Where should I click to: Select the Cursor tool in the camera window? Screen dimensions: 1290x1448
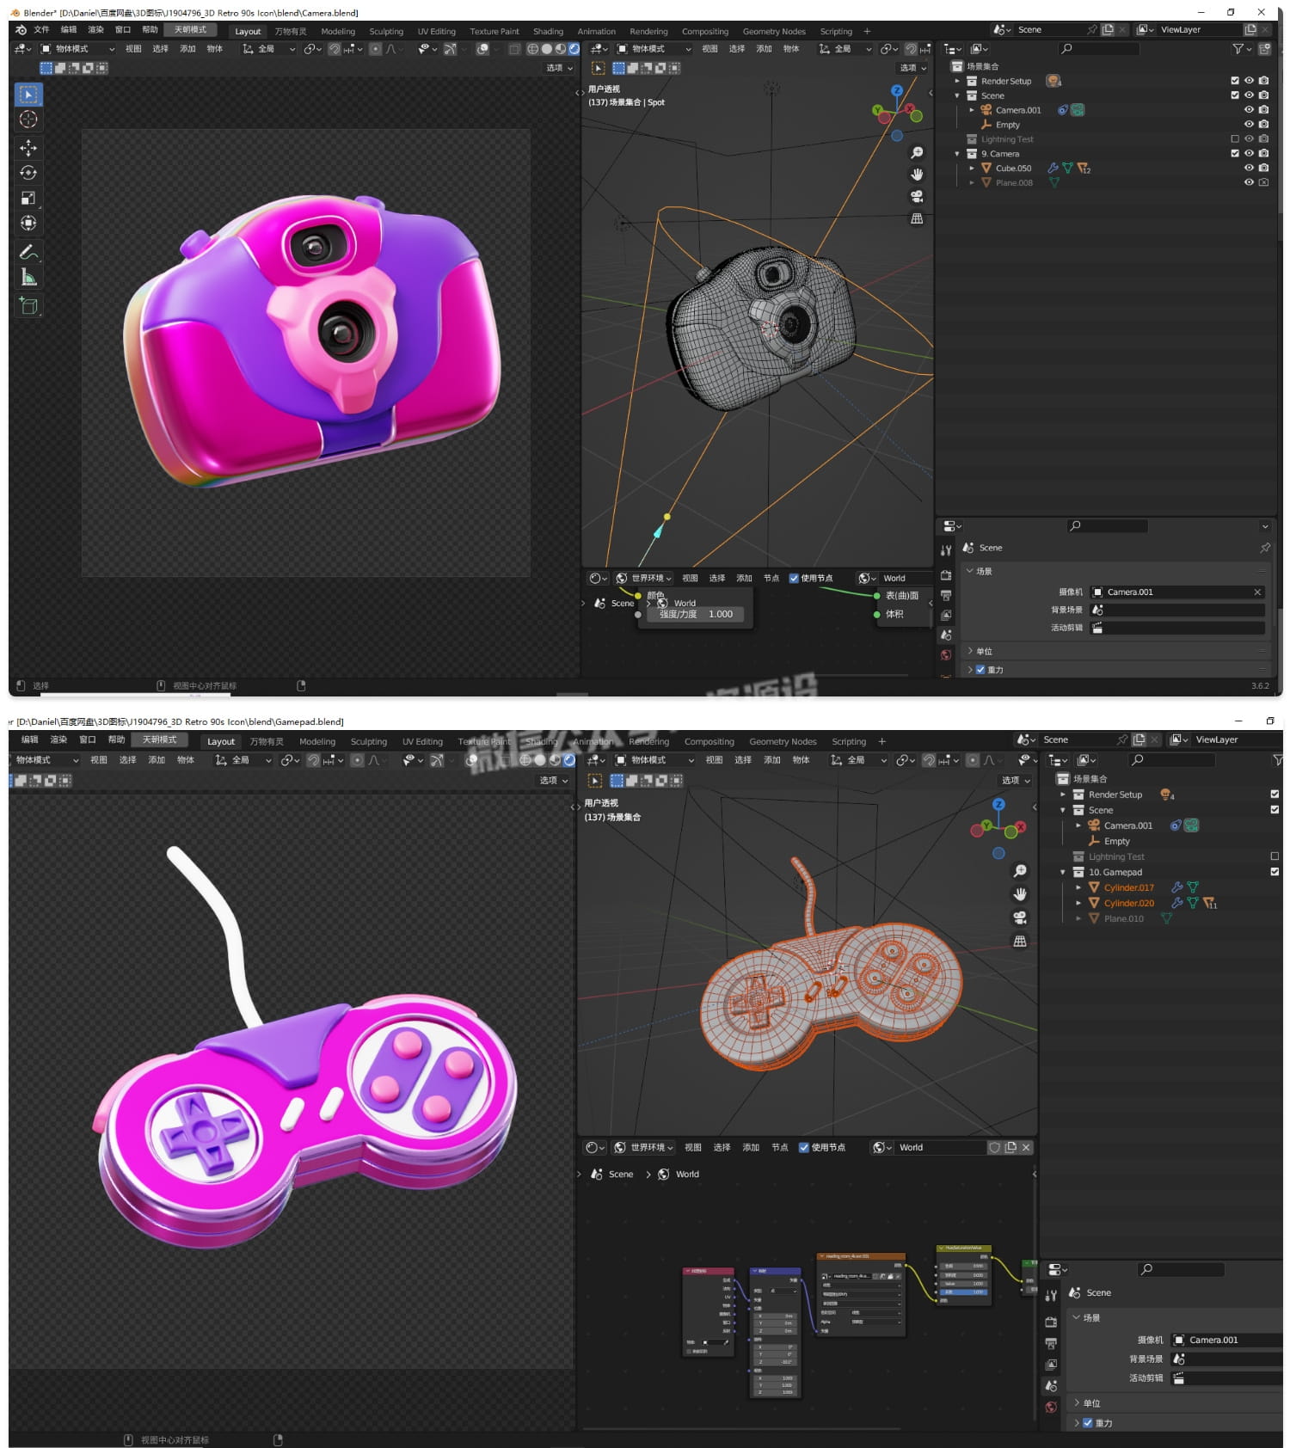point(28,120)
